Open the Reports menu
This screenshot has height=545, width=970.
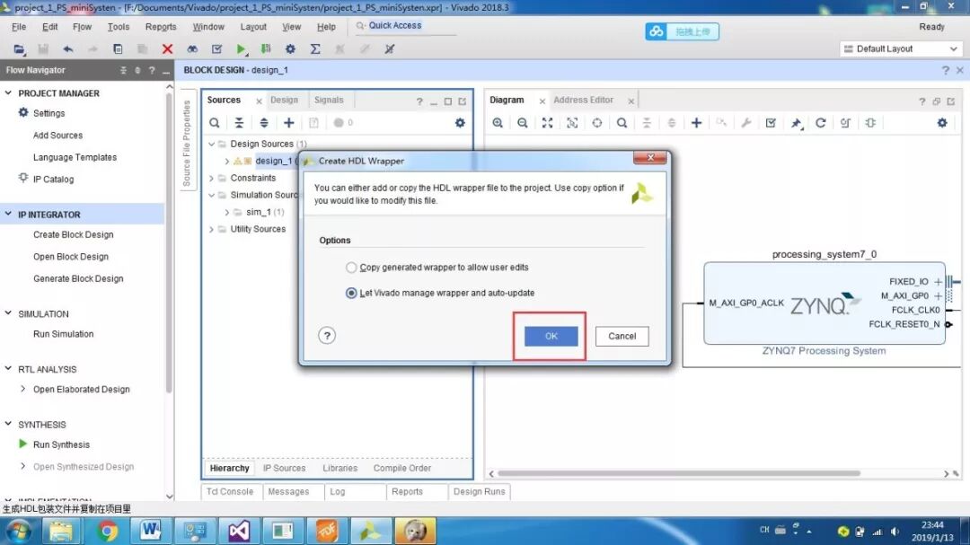[161, 27]
